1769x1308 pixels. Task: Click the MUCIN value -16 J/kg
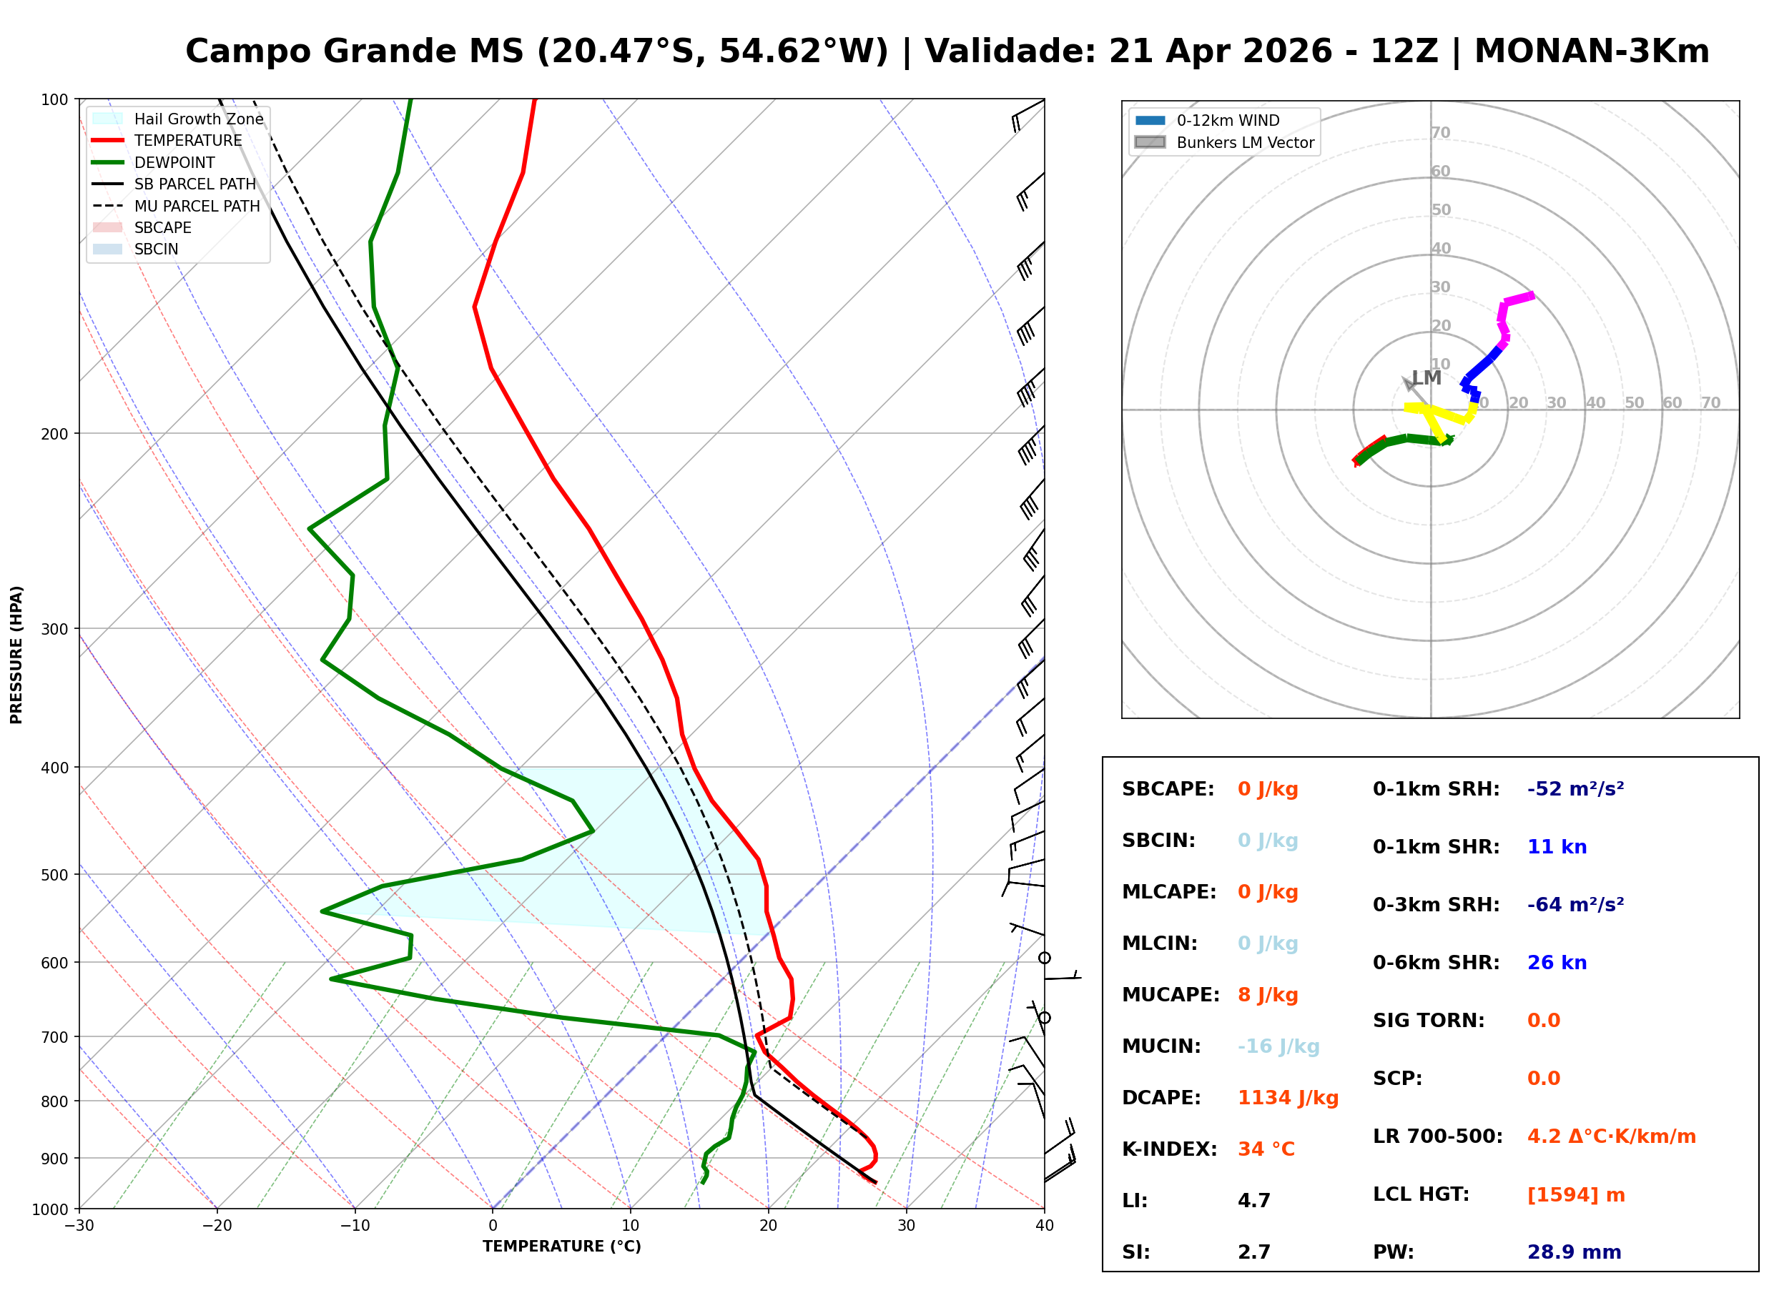tap(1279, 1046)
